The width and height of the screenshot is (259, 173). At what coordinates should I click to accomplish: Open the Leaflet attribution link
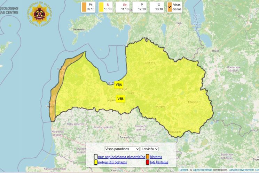(184, 170)
